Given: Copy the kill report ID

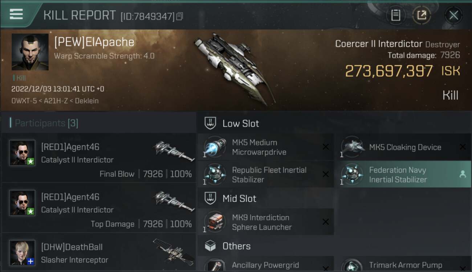Looking at the screenshot, I should [x=180, y=16].
